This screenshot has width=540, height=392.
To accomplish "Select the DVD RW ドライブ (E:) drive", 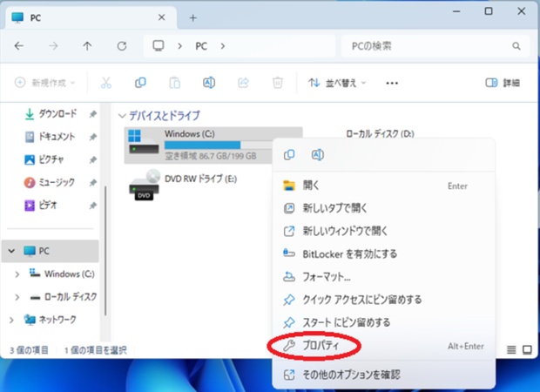I will pyautogui.click(x=183, y=185).
